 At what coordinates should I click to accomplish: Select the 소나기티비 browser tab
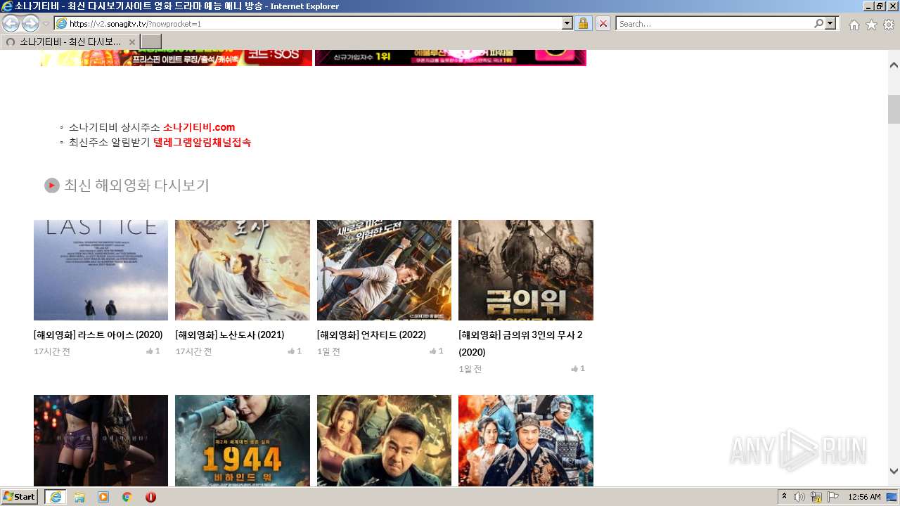point(70,42)
